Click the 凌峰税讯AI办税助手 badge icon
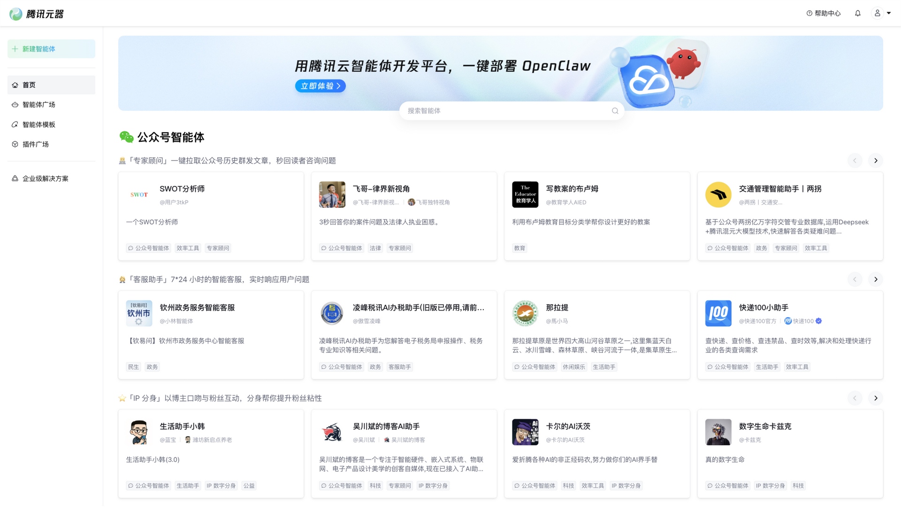The image size is (901, 507). (332, 313)
